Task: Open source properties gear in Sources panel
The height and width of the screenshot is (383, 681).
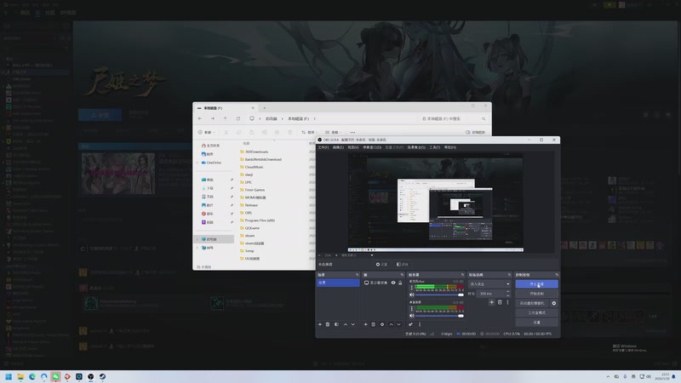Action: tap(382, 324)
